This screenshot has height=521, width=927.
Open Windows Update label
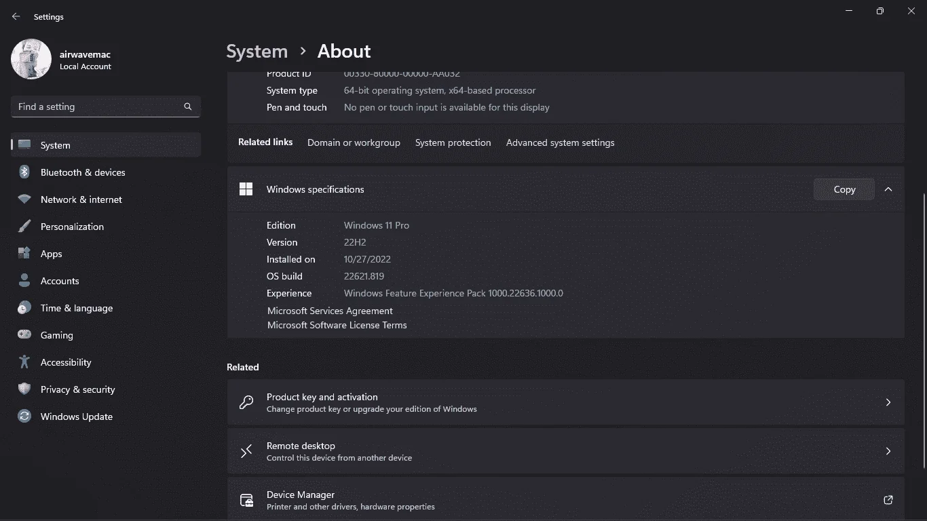tap(77, 417)
